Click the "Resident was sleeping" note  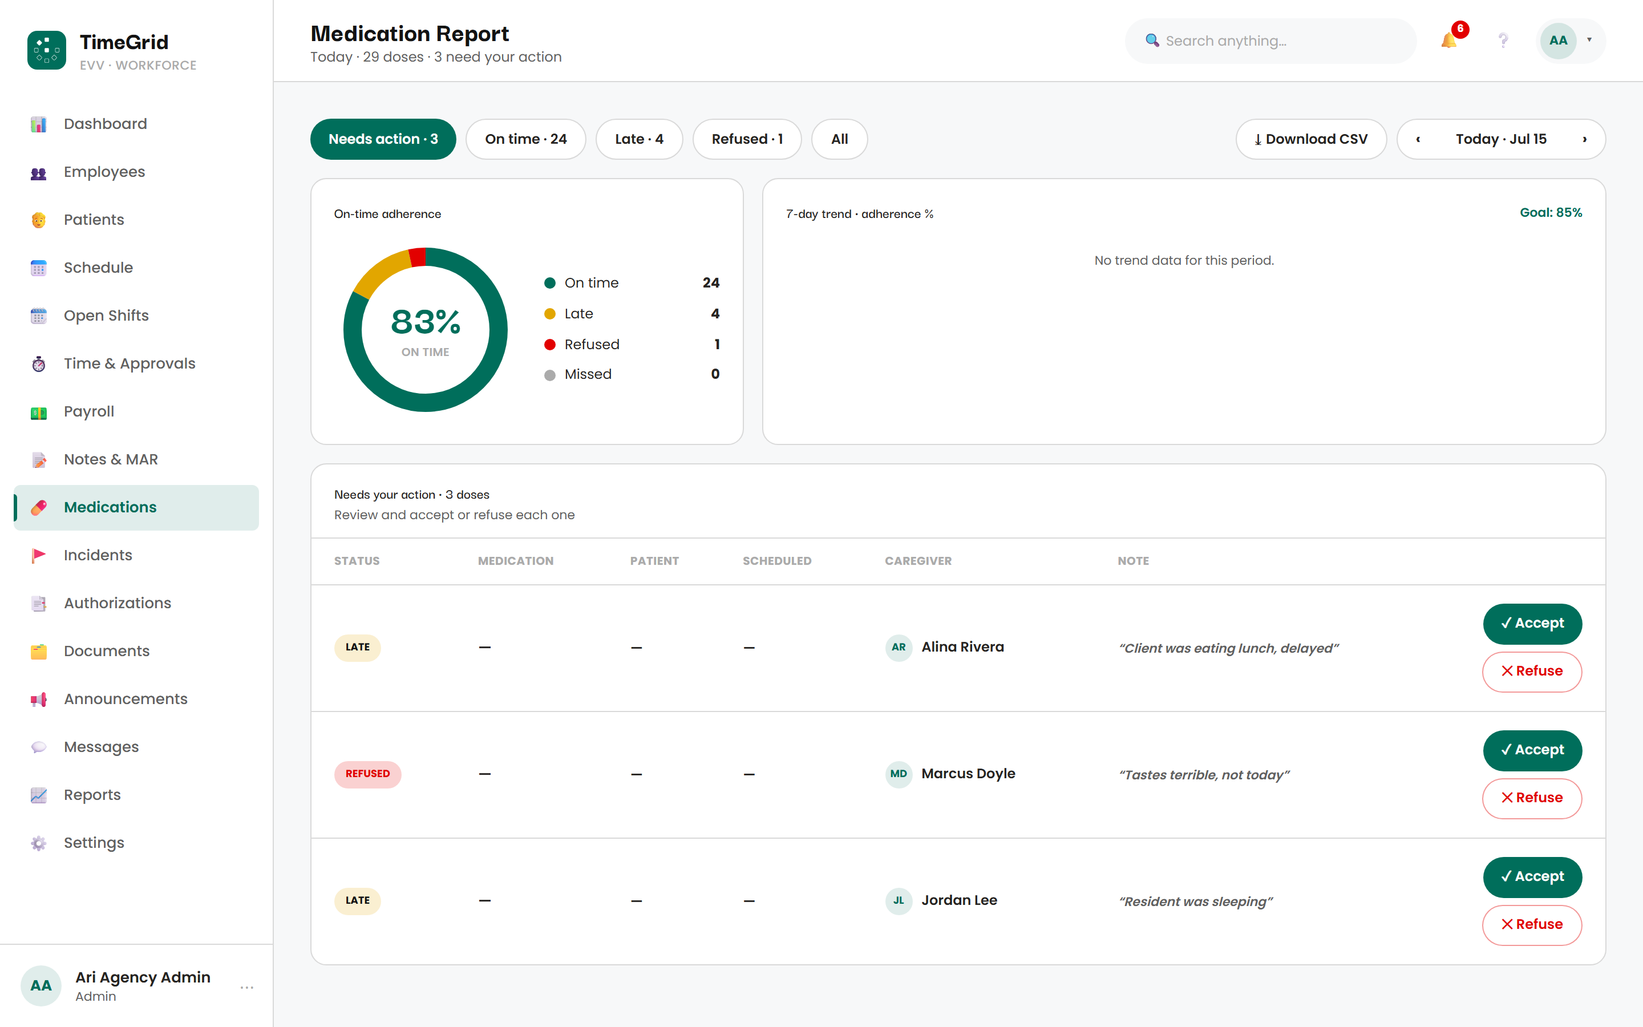pos(1196,902)
